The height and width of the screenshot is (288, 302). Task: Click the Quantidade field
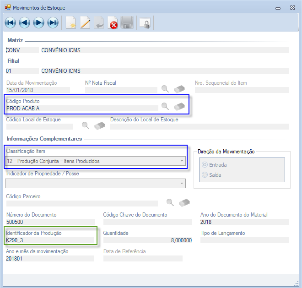tap(147, 240)
